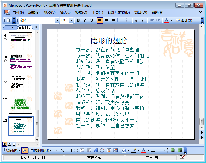206x163 pixels.
Task: Insert Diagram or Organization Chart
Action: [x=102, y=150]
